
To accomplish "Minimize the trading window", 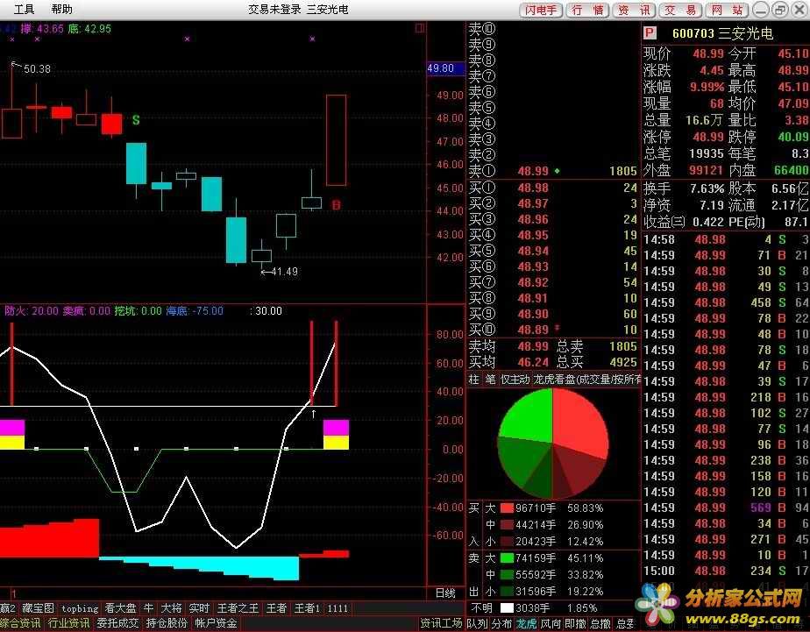I will tap(760, 10).
